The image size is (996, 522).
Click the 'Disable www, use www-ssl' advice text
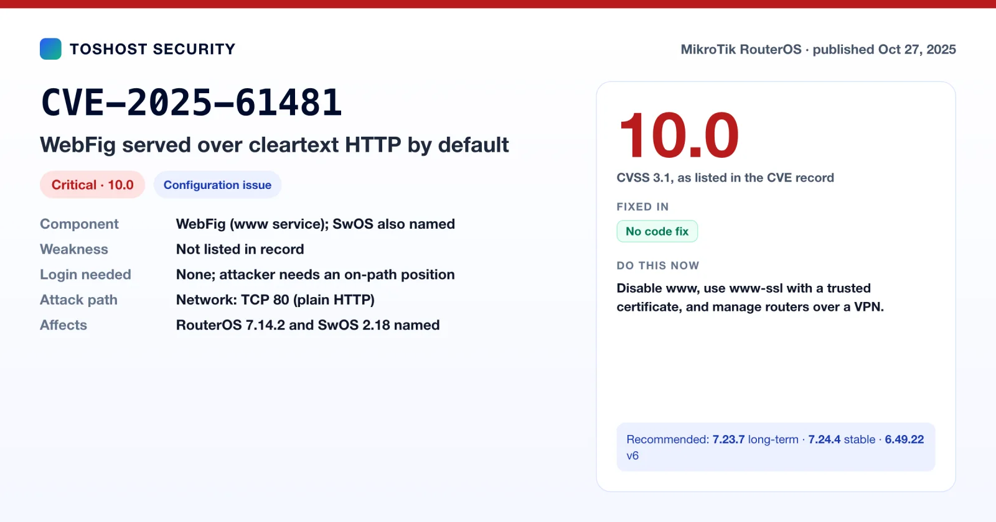pos(750,298)
